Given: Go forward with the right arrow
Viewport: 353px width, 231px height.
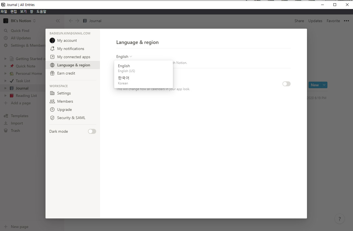Looking at the screenshot, I should pos(77,21).
